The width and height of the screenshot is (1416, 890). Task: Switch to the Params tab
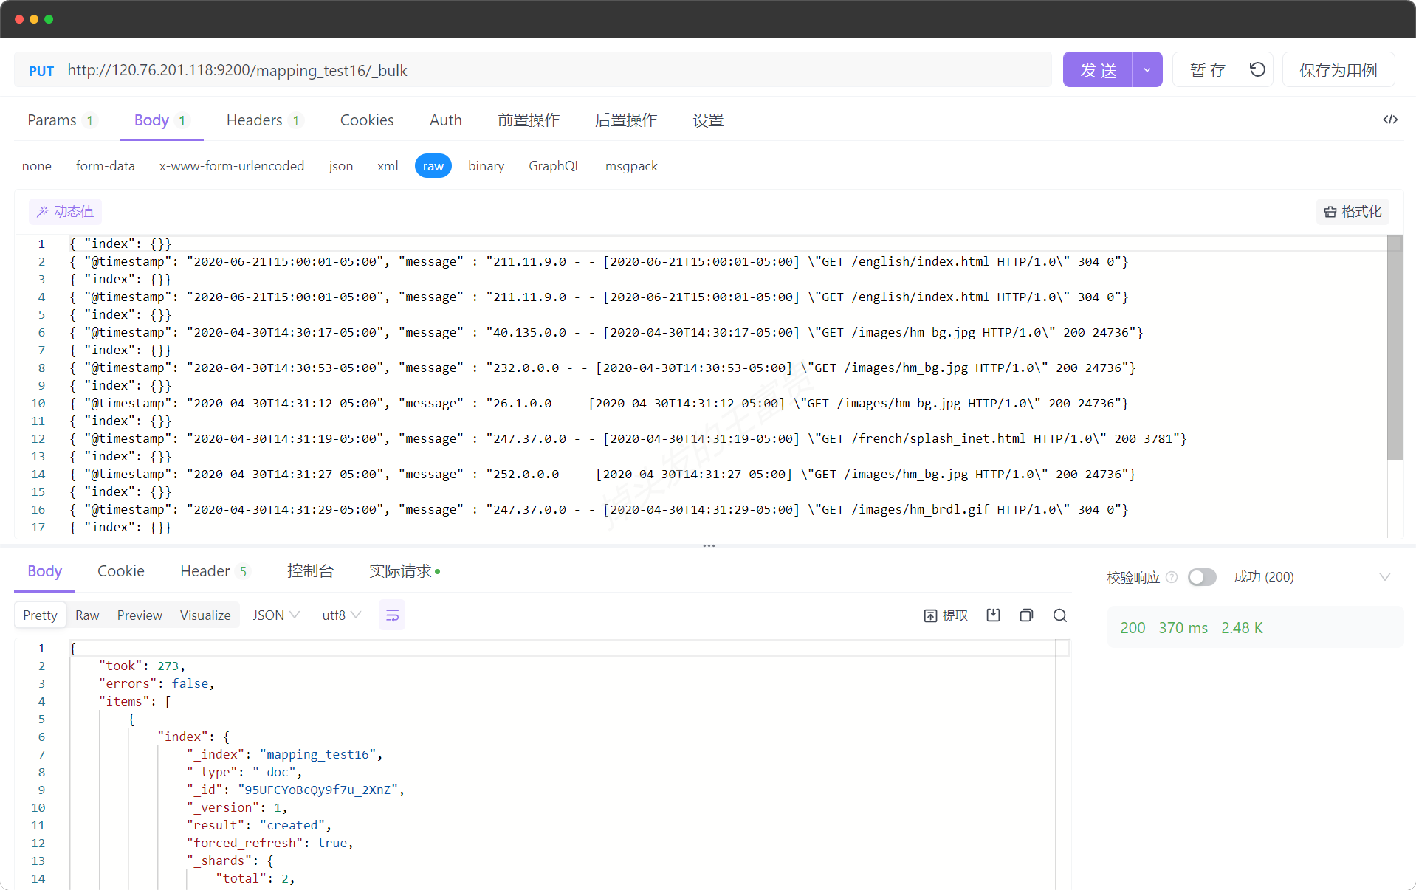(61, 120)
